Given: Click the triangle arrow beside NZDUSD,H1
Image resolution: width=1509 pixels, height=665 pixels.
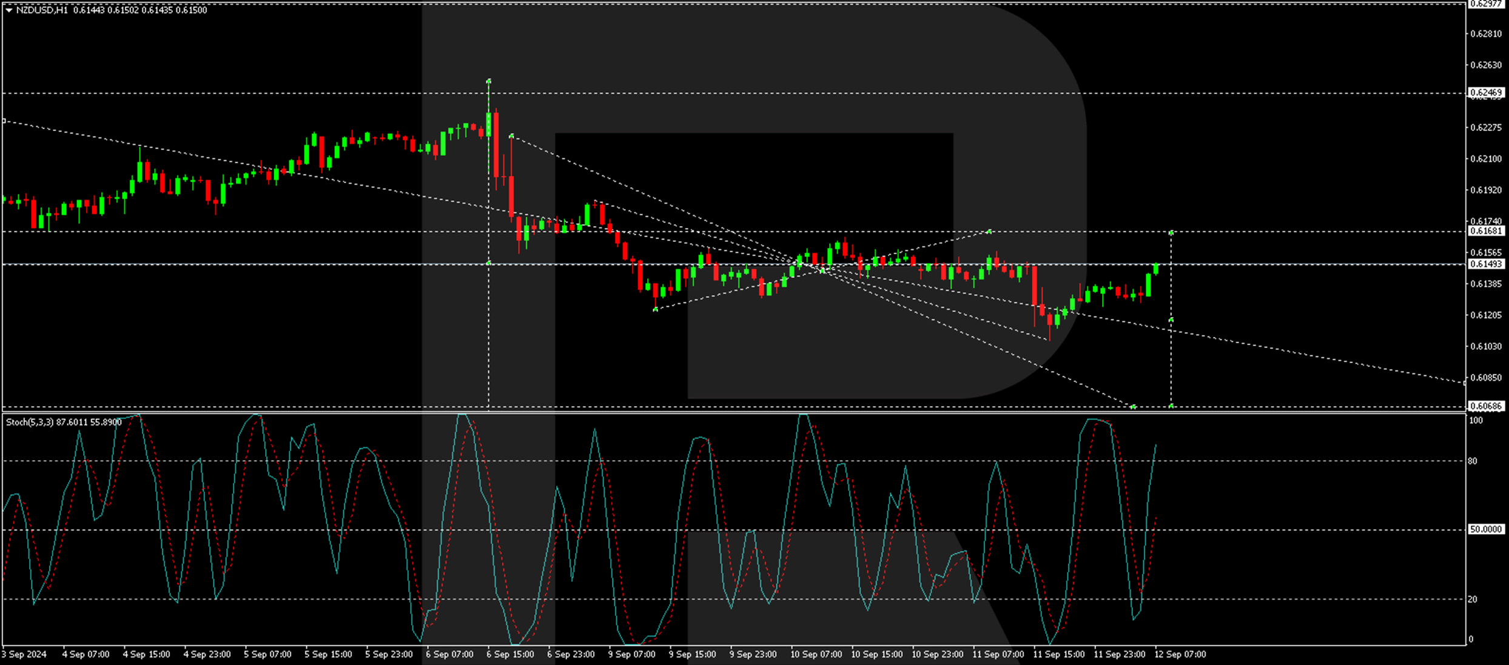Looking at the screenshot, I should tap(8, 10).
